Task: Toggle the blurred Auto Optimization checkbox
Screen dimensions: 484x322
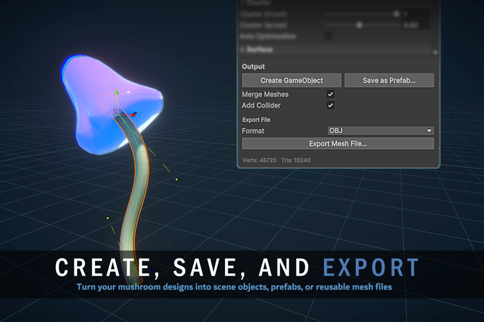Action: click(329, 36)
